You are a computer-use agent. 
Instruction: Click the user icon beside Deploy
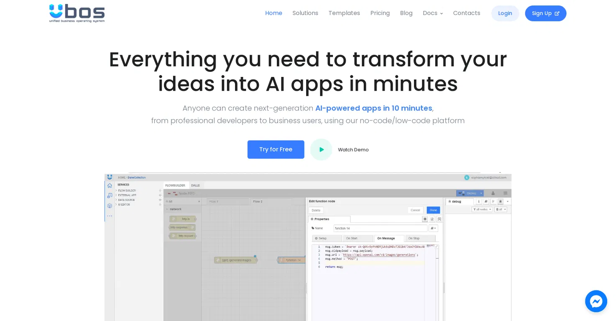(x=493, y=193)
